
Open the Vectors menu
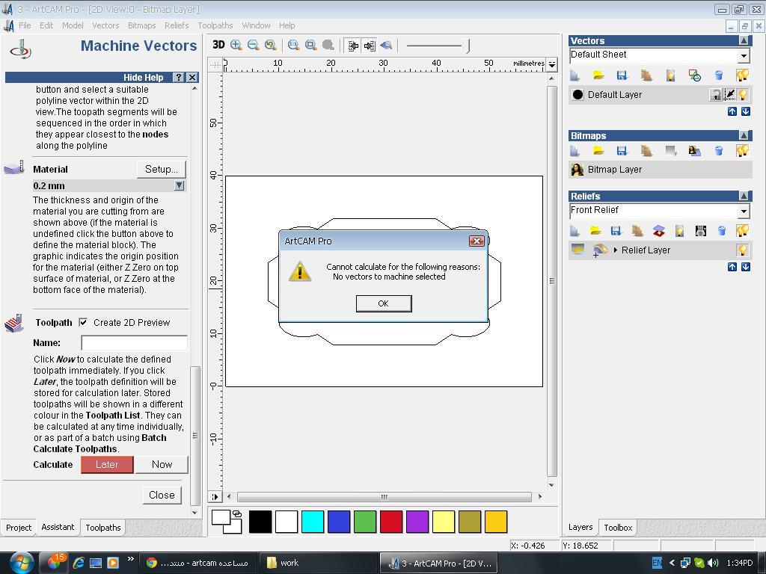105,25
